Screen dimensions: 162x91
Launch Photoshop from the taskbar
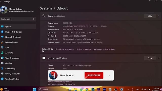[x=93, y=89]
